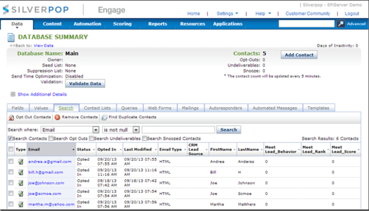
Task: Check the row checkbox for joe@scmoe.com
Action: click(11, 193)
